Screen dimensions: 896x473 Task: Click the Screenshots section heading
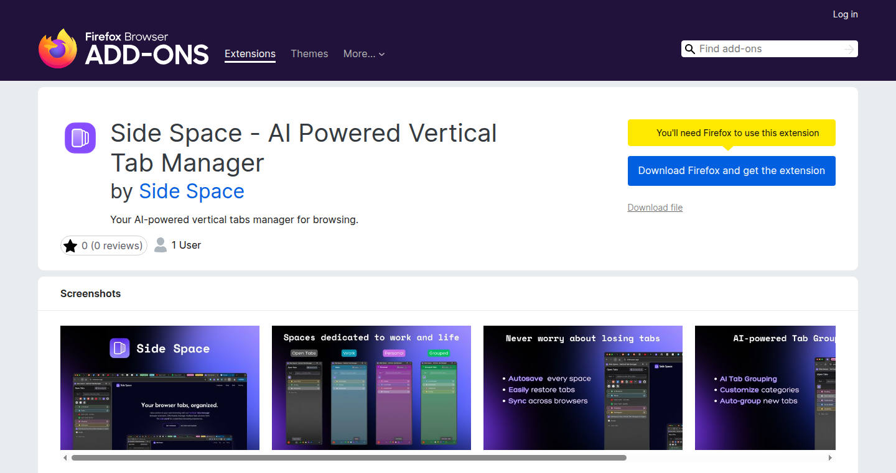(x=91, y=294)
